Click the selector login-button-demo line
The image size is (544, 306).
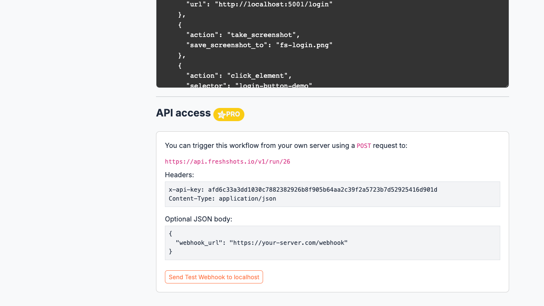point(249,85)
